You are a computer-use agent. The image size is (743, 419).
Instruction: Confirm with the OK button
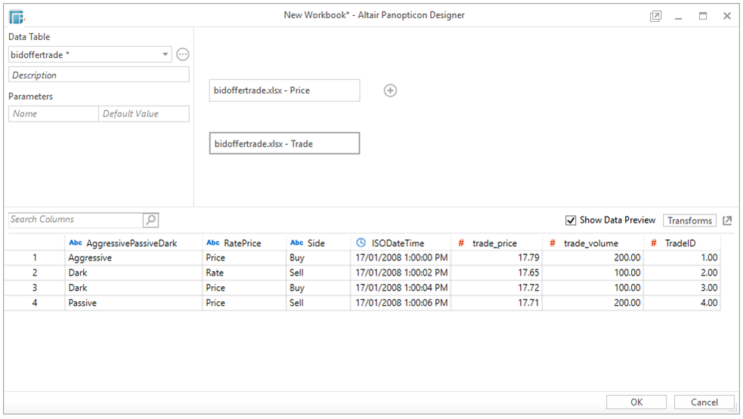[x=636, y=402]
